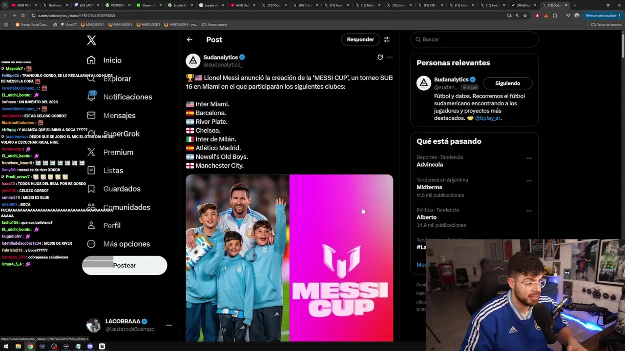This screenshot has height=351, width=625.
Task: Open the reply filter settings icon
Action: click(x=386, y=39)
